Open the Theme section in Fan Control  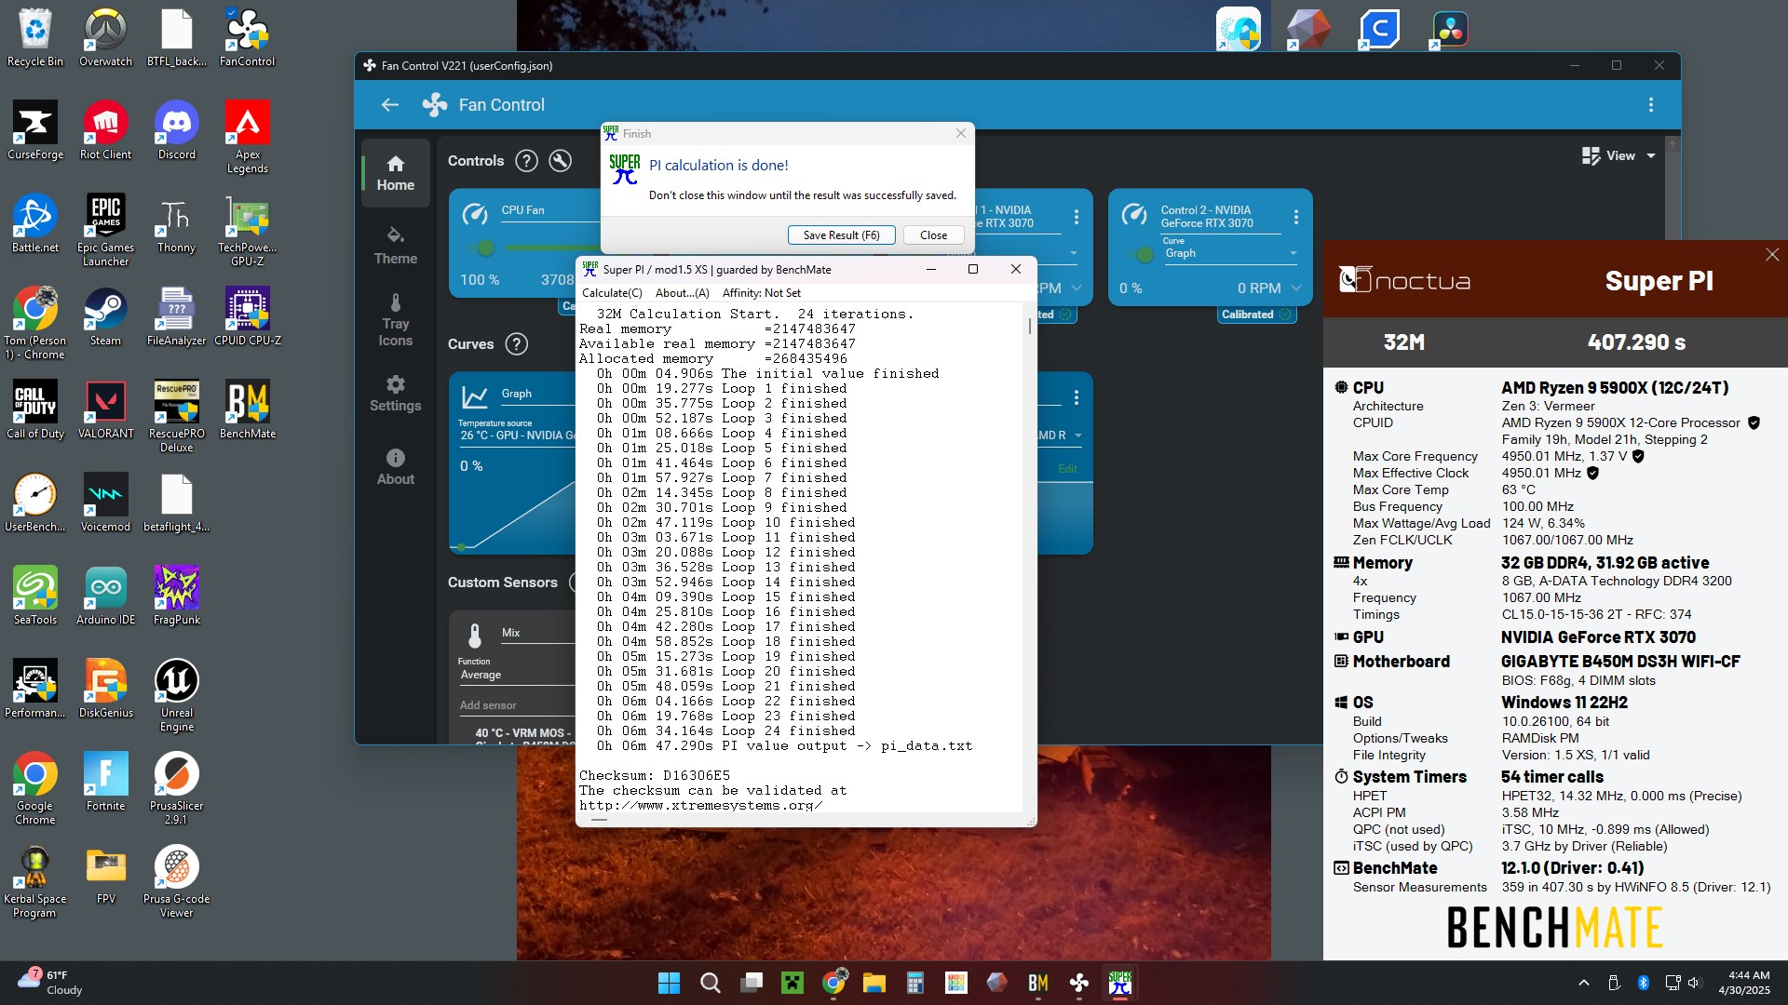click(x=396, y=246)
